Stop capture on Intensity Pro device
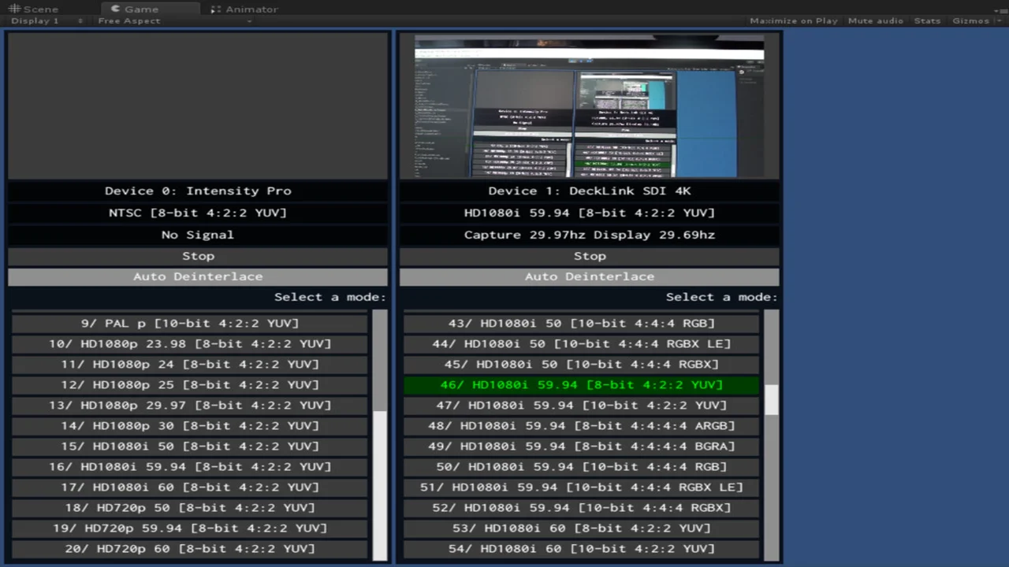Screen dimensions: 1009x567 tap(198, 256)
